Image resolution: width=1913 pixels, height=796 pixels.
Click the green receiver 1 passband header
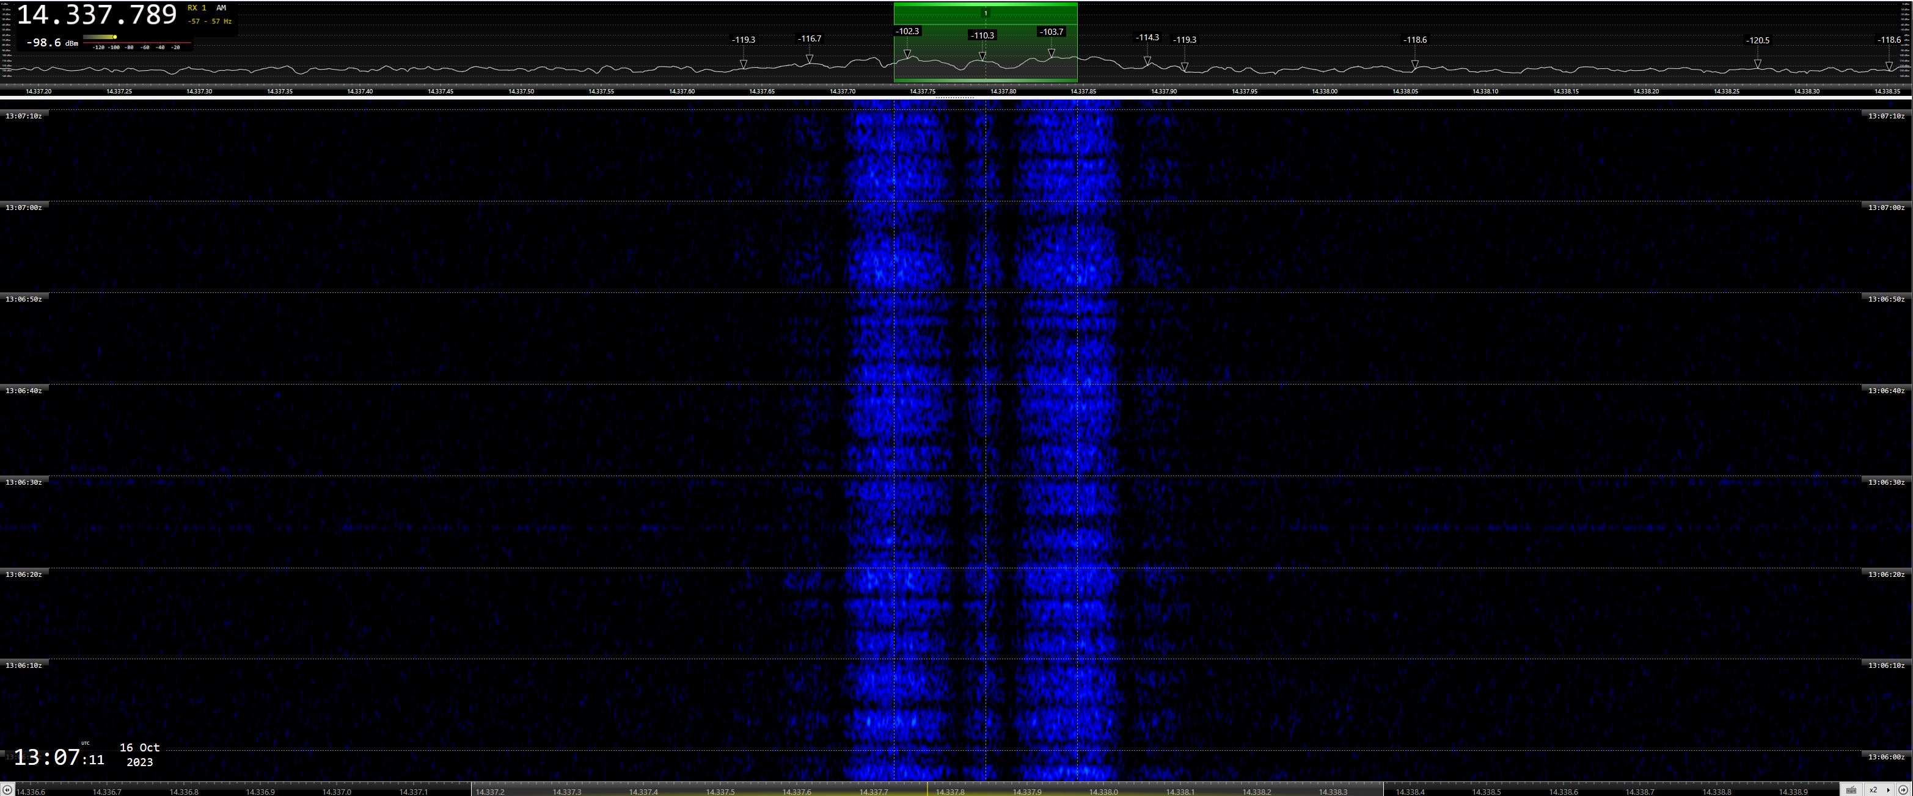coord(986,13)
